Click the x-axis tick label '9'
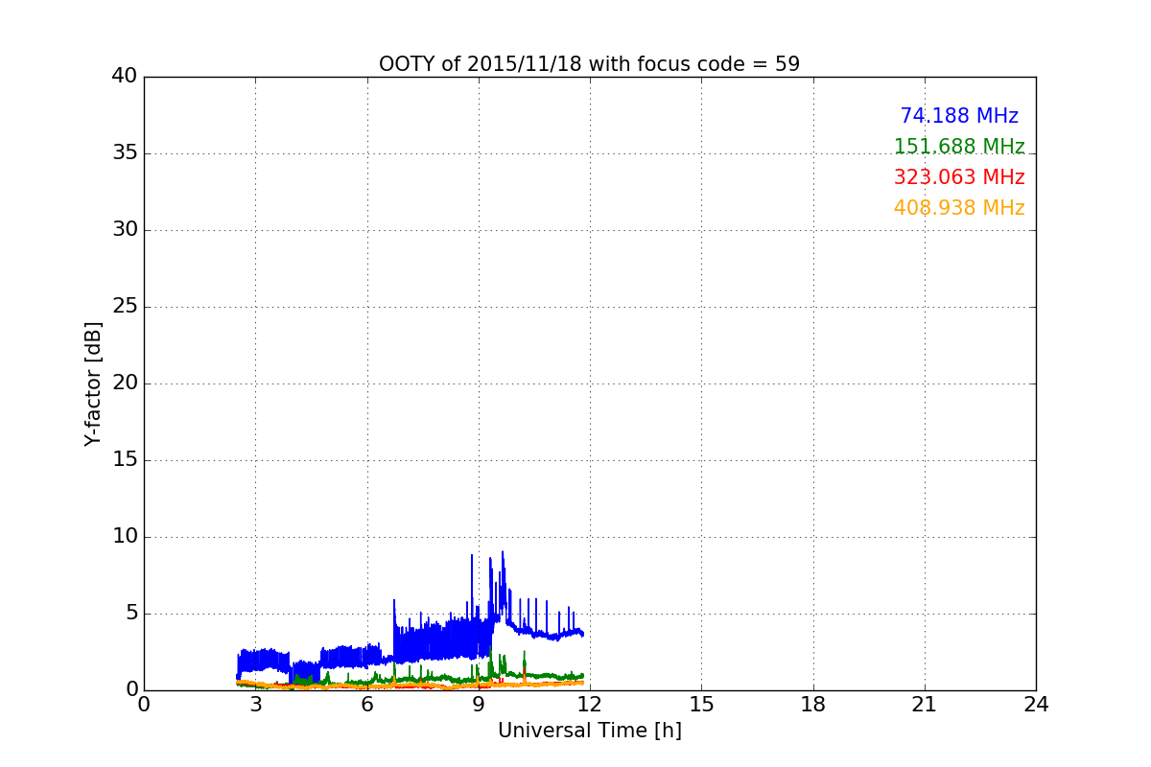The image size is (1151, 767). 479,705
